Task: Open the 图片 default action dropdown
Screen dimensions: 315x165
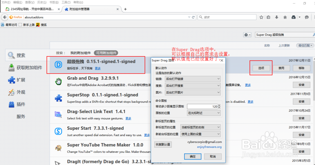Action: coord(193,93)
